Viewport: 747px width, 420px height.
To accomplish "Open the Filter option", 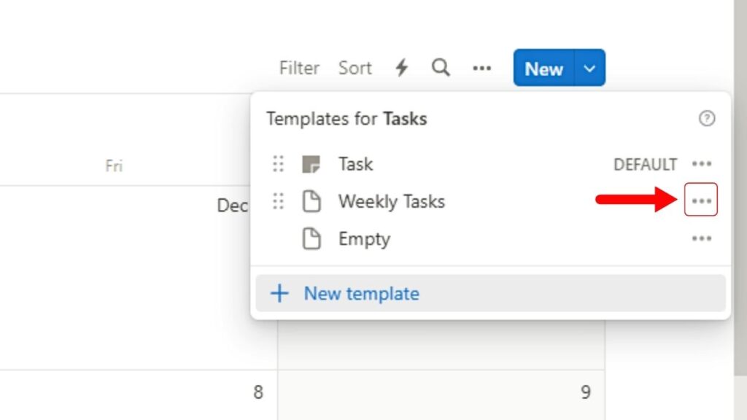I will 299,69.
